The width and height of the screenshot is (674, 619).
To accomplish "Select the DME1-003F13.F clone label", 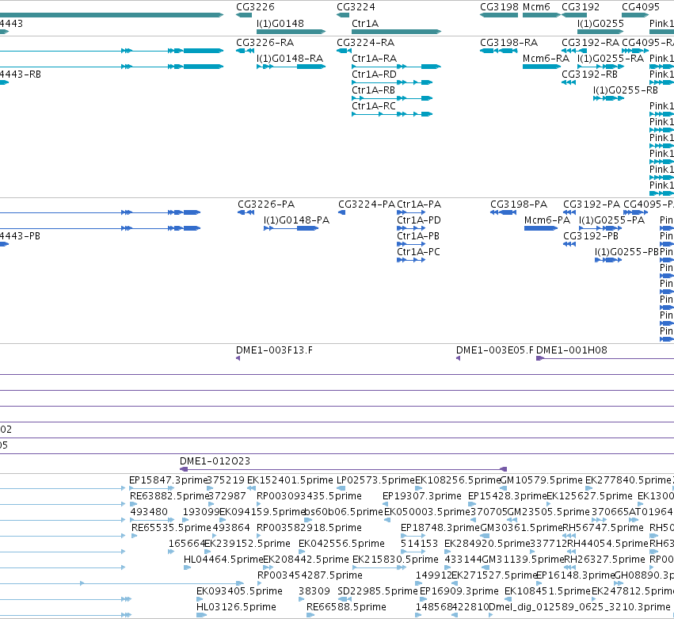I will 274,350.
